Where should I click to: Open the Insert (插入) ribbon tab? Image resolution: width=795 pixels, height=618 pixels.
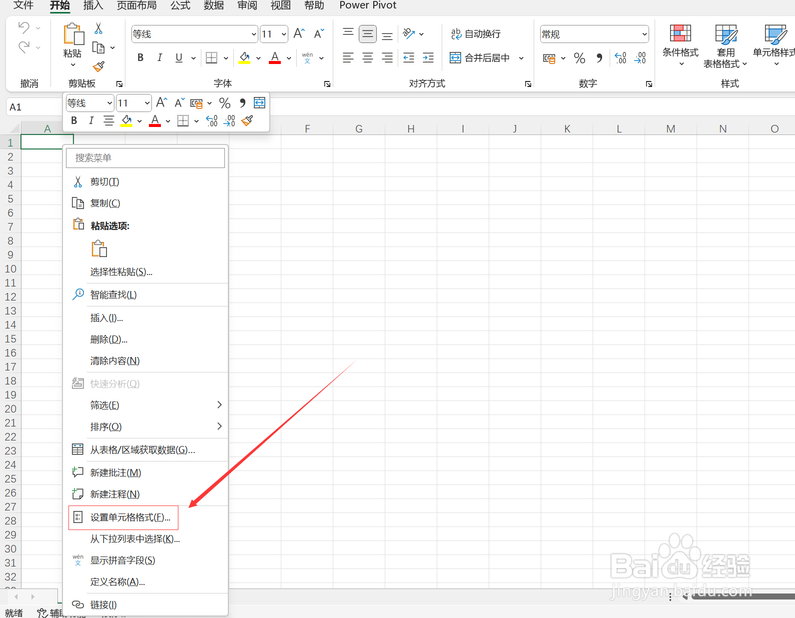point(93,5)
